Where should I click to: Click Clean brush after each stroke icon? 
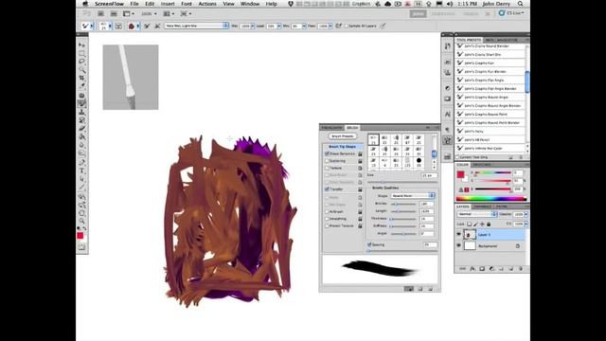click(157, 26)
